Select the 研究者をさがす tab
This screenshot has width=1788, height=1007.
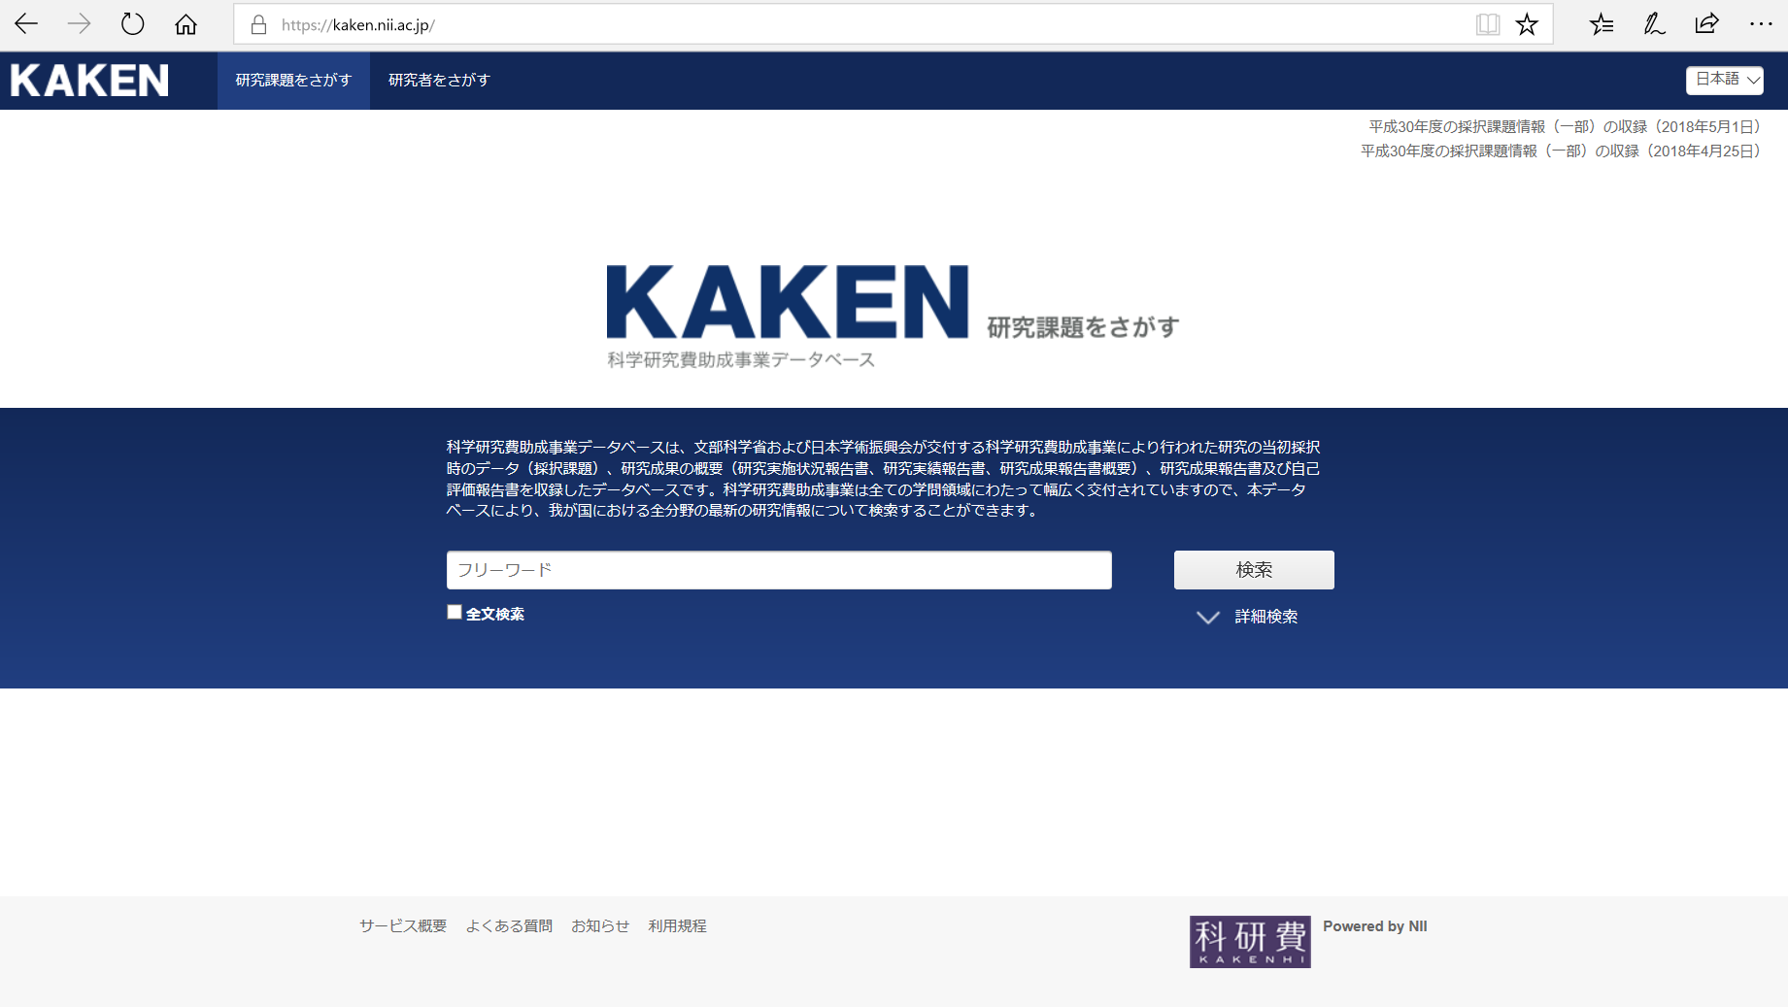click(x=439, y=81)
